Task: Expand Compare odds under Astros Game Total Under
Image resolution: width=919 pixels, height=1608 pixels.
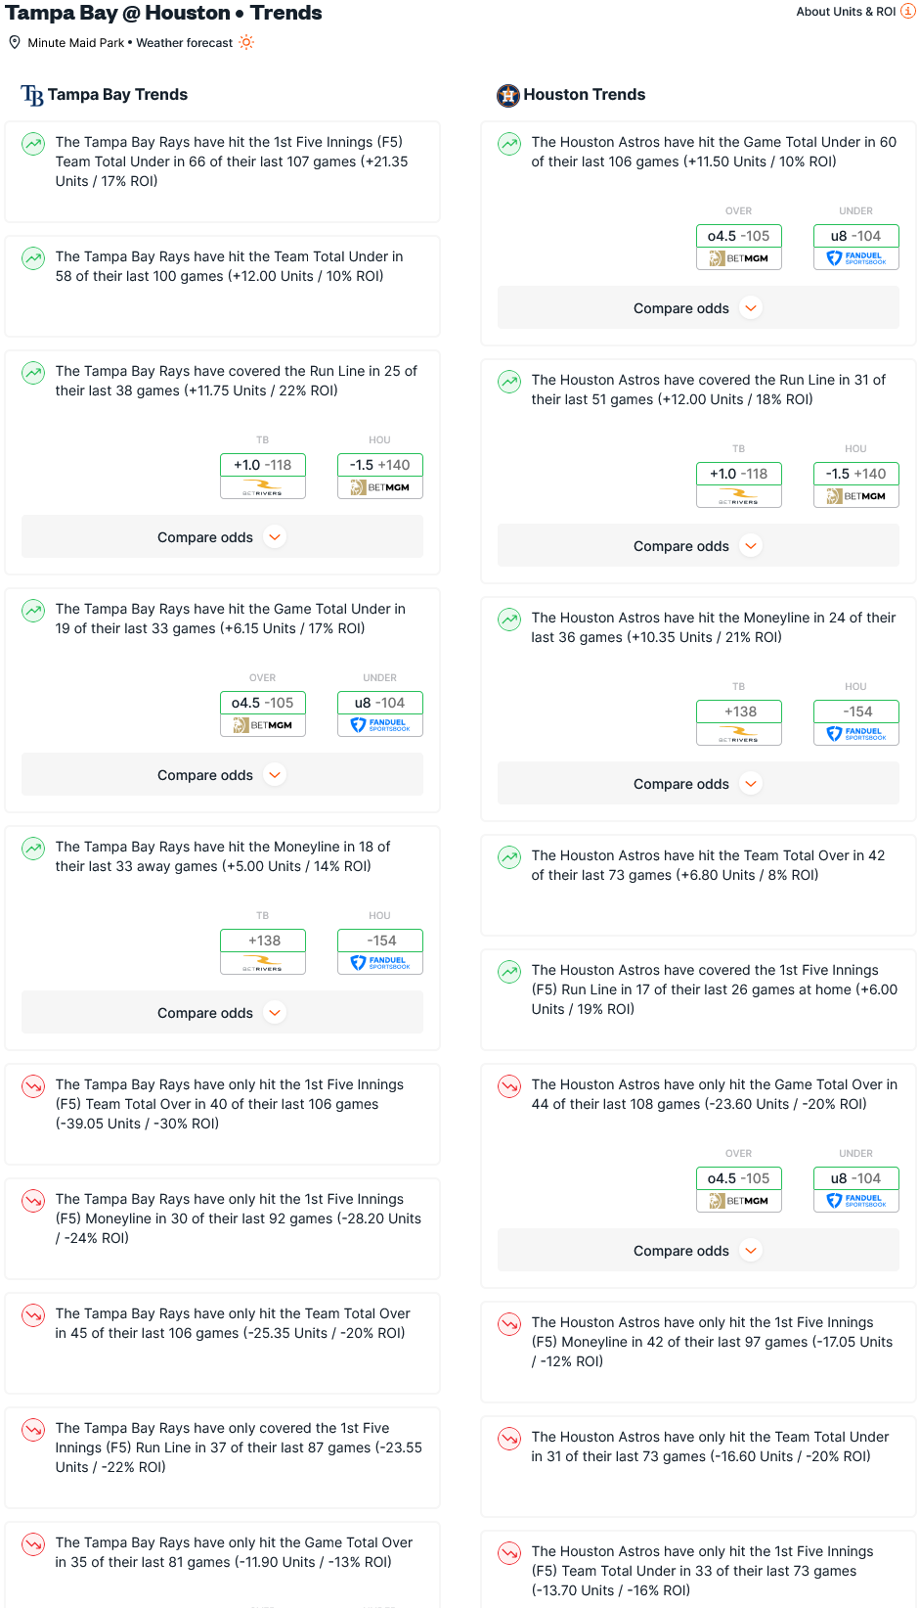Action: 698,308
